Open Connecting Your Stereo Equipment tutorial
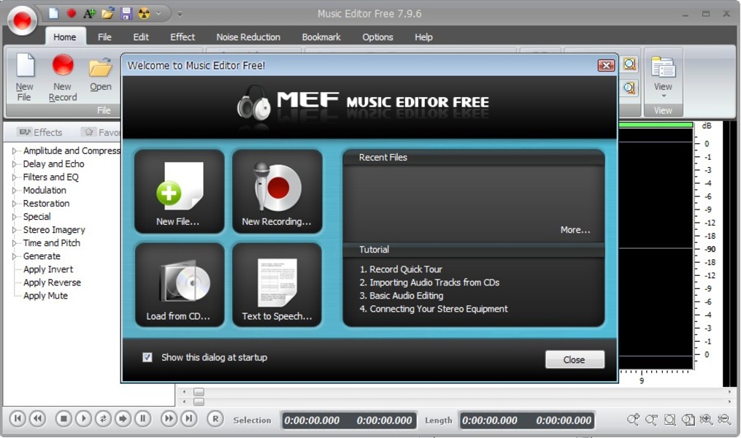The width and height of the screenshot is (741, 438). point(434,309)
